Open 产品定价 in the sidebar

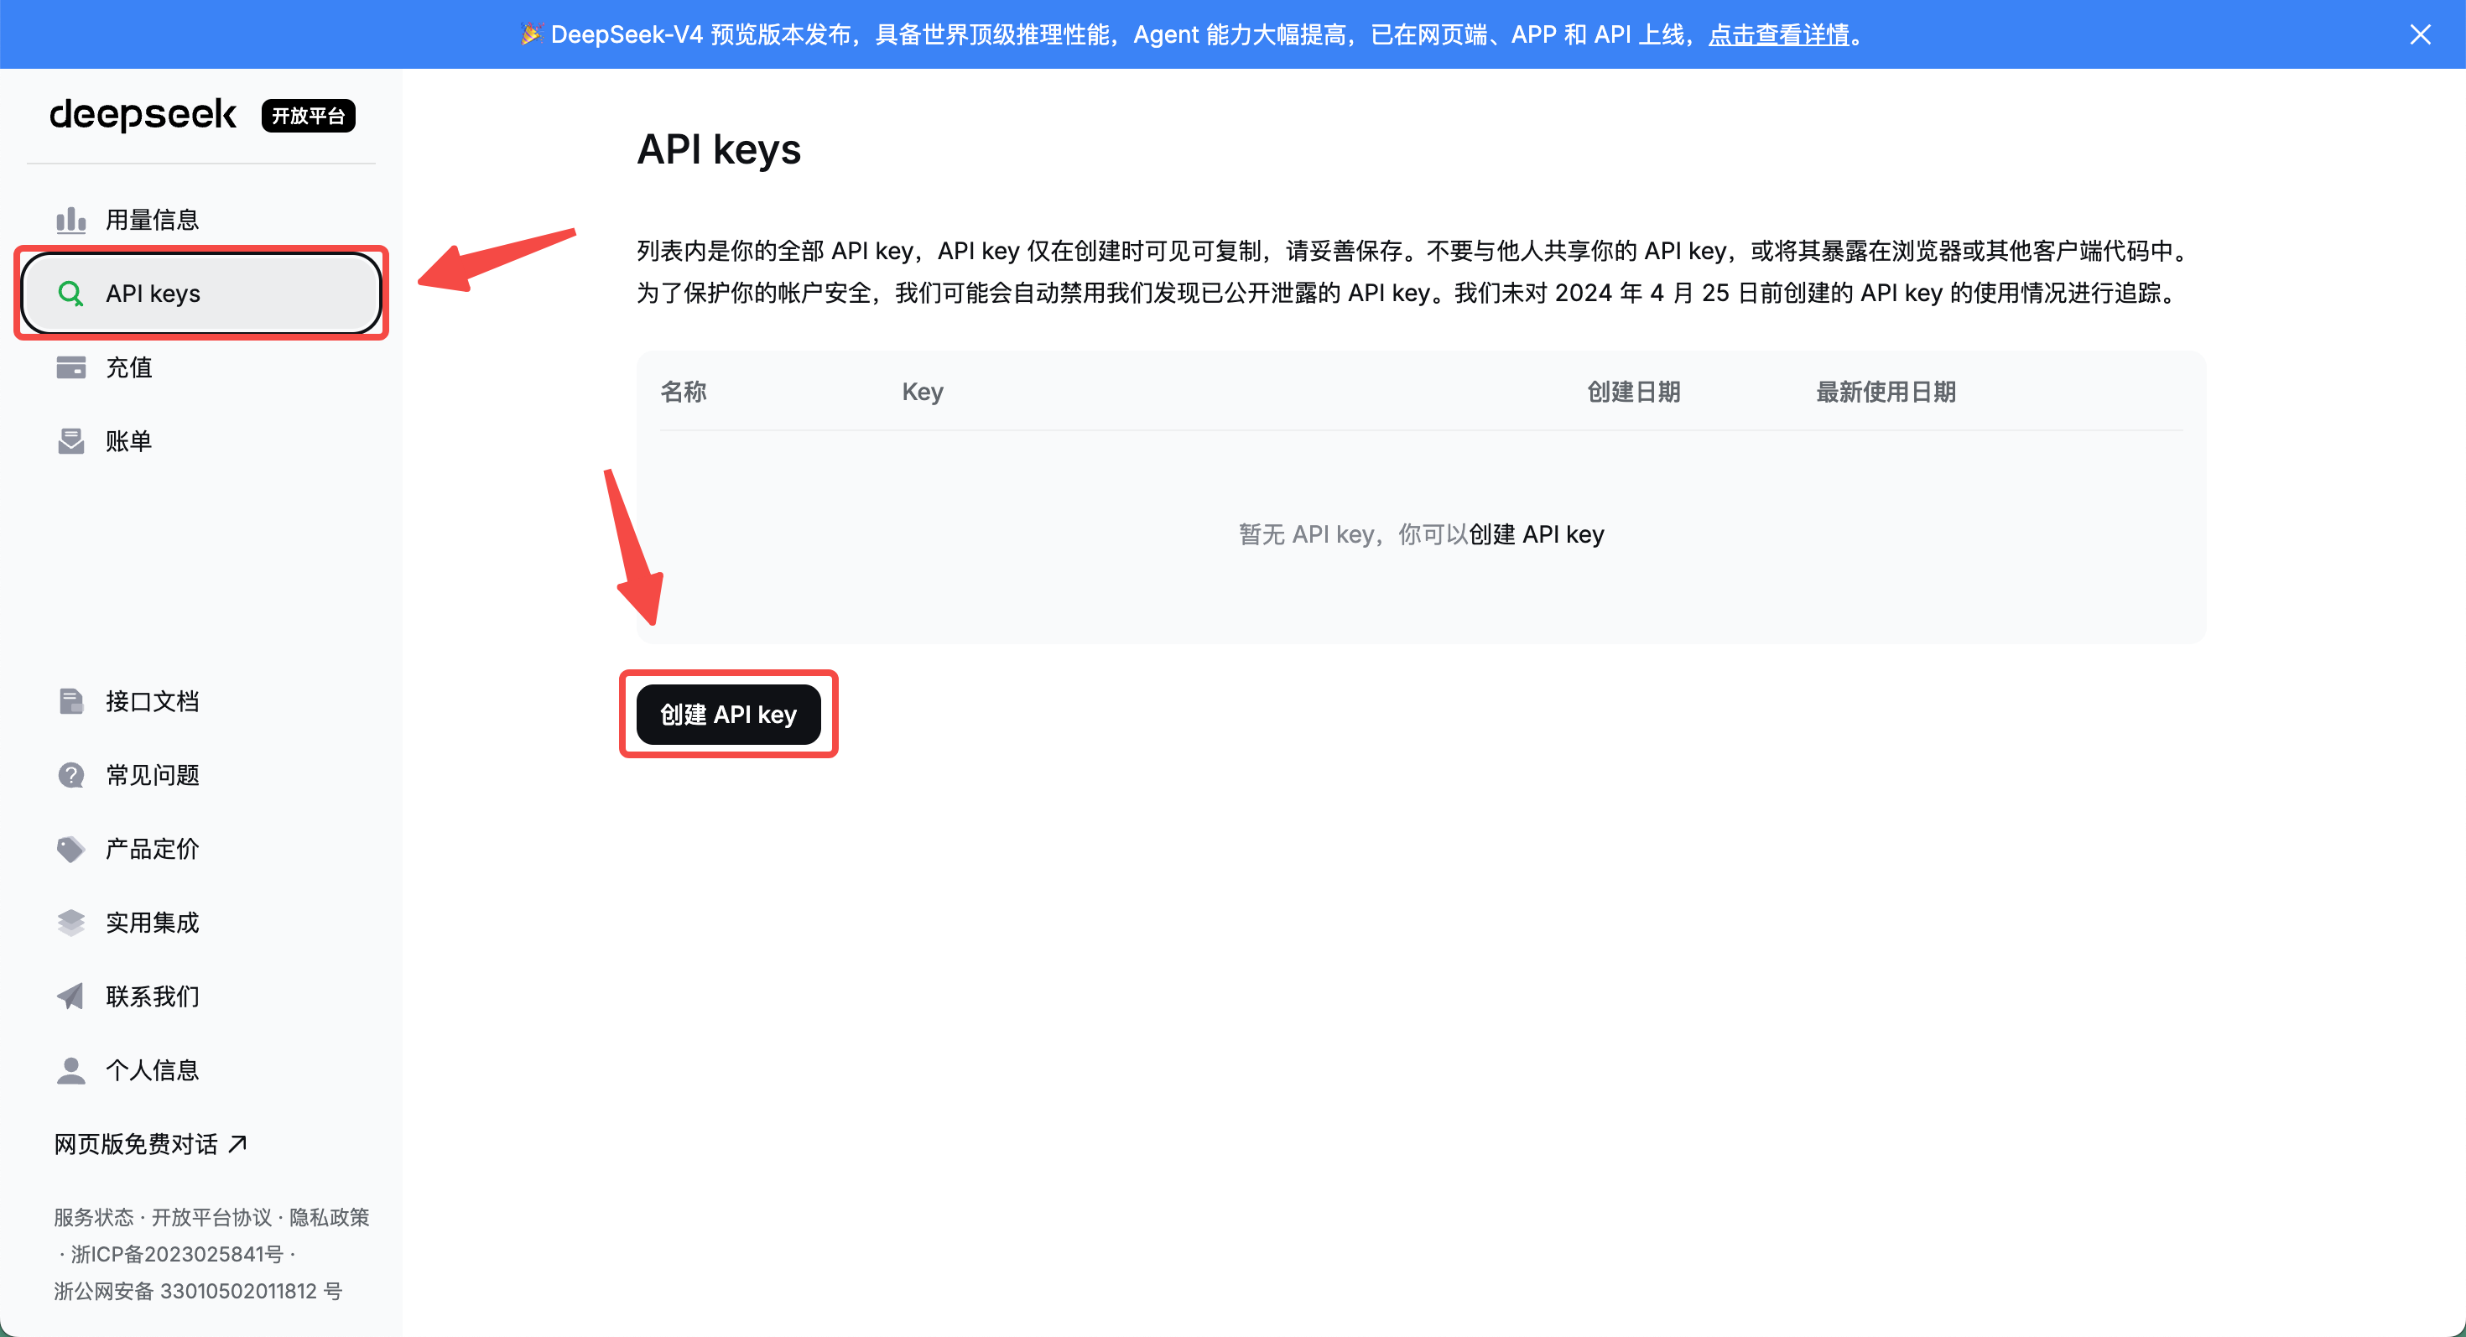(201, 849)
